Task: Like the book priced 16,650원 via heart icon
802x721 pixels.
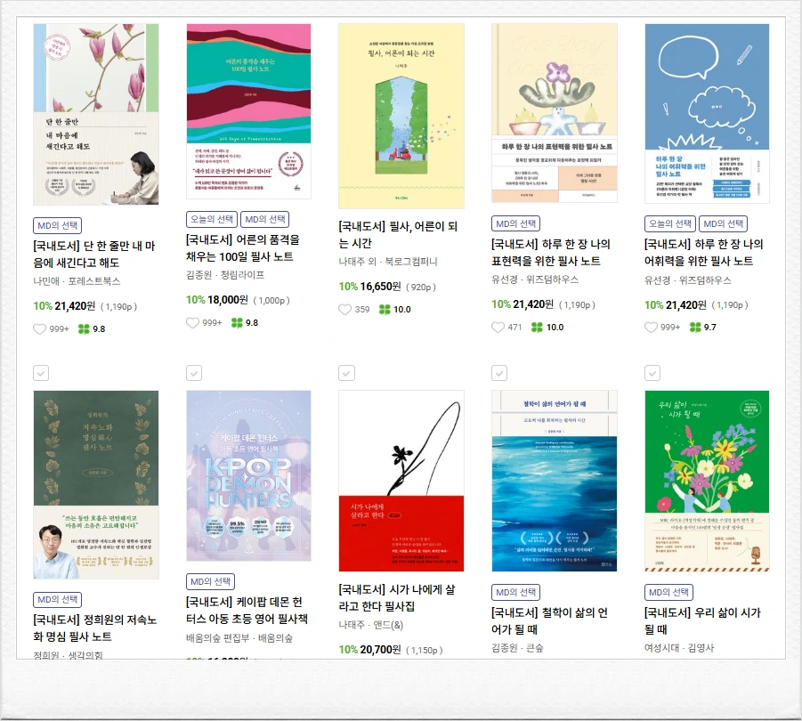Action: click(345, 310)
